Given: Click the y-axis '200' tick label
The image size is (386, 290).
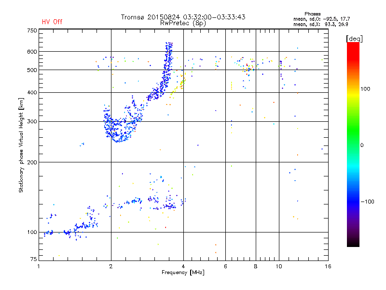Looking at the screenshot, I should point(32,162).
